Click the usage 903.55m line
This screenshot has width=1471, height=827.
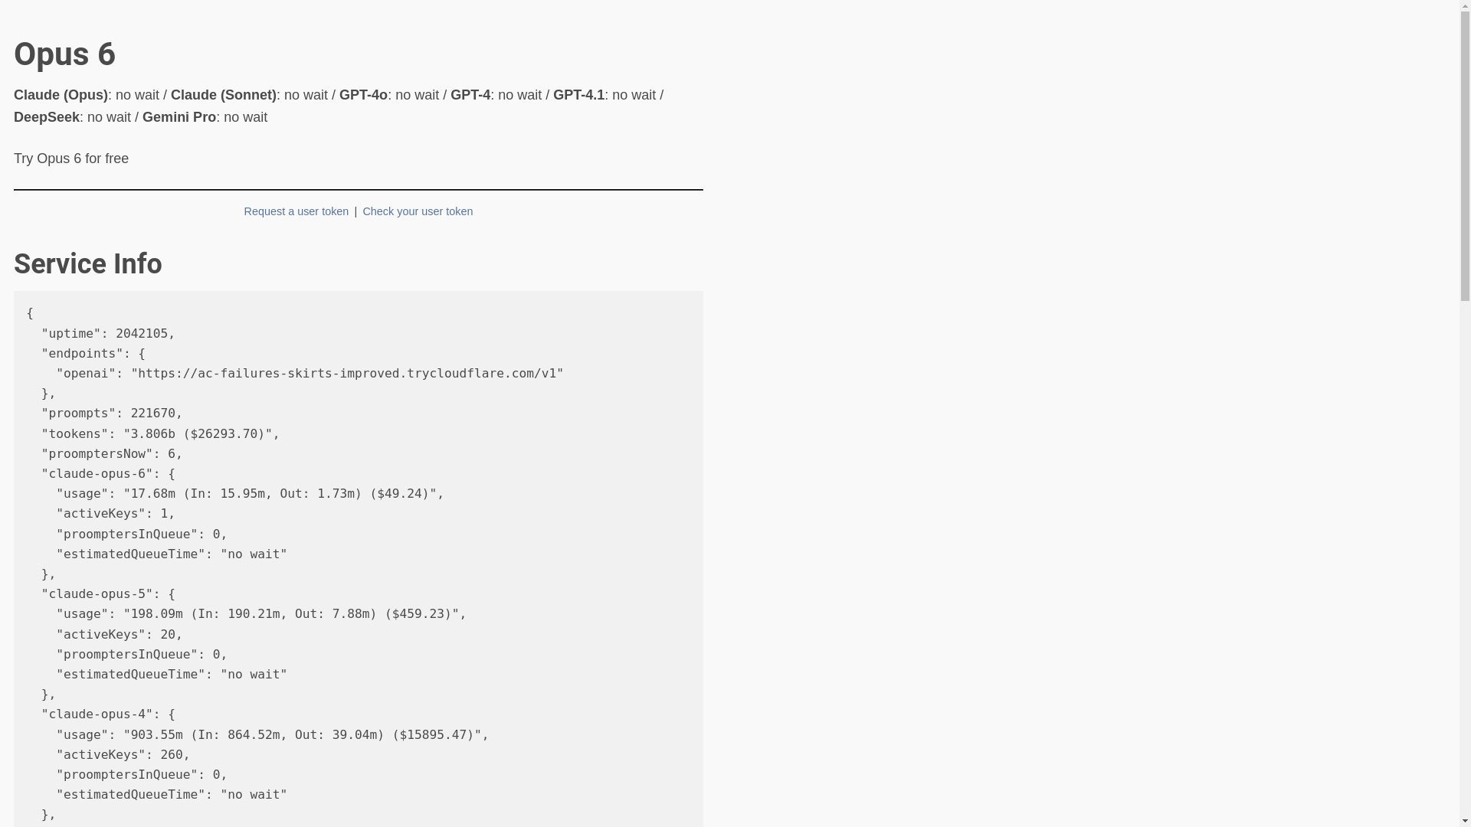(272, 735)
